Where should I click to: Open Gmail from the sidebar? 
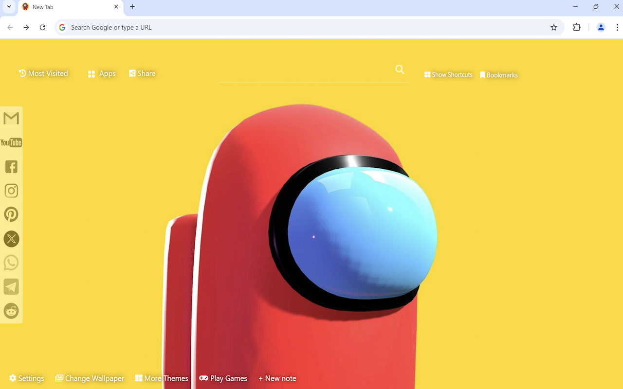point(11,118)
